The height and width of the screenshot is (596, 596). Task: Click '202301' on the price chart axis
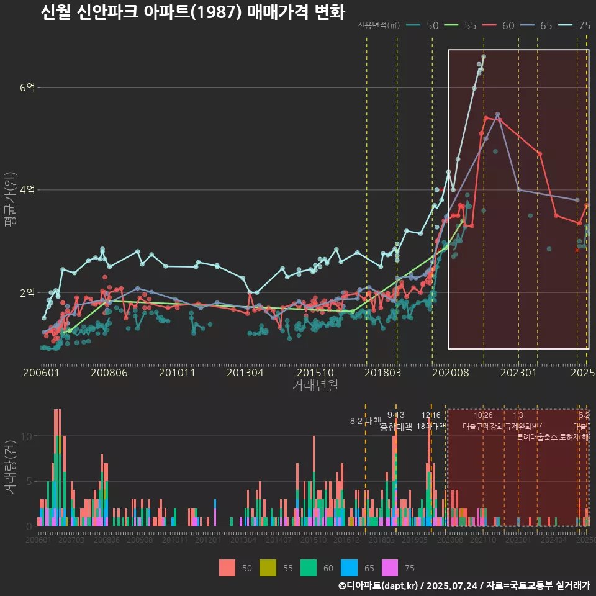(518, 372)
